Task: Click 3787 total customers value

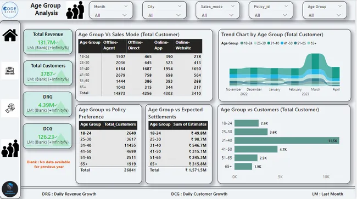Action: pyautogui.click(x=47, y=74)
